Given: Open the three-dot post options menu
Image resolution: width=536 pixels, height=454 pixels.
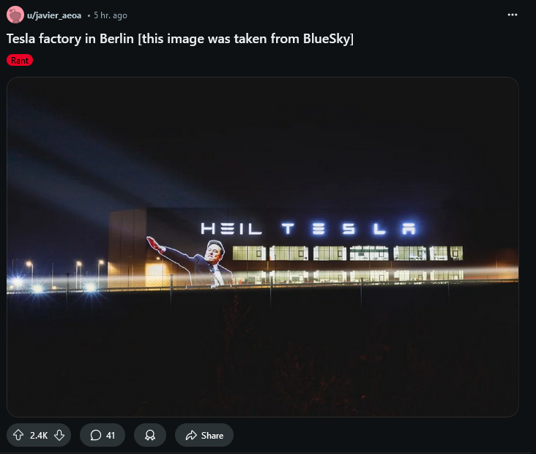Looking at the screenshot, I should [512, 15].
